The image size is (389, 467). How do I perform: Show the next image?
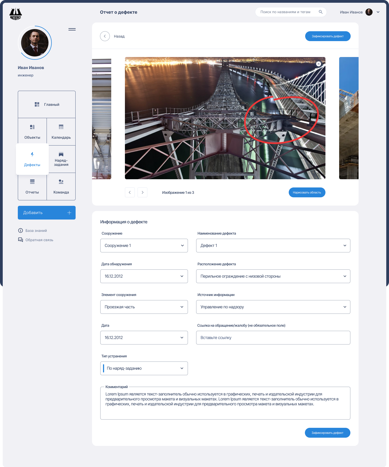[x=142, y=192]
